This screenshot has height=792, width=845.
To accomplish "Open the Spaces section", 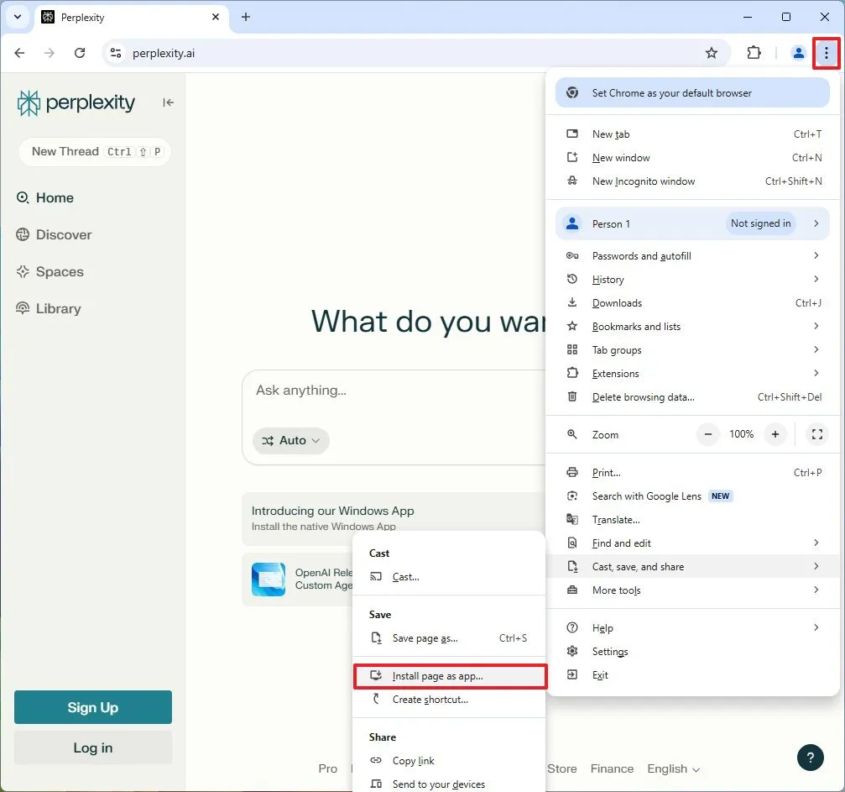I will click(59, 271).
